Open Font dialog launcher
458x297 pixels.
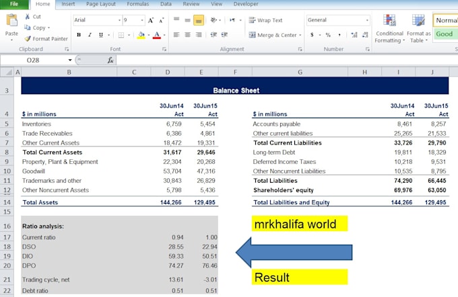click(x=164, y=49)
